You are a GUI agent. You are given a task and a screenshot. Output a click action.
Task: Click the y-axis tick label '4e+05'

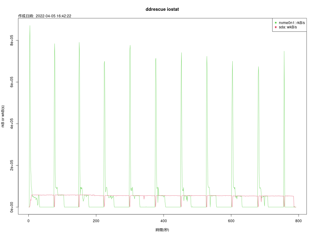point(12,124)
